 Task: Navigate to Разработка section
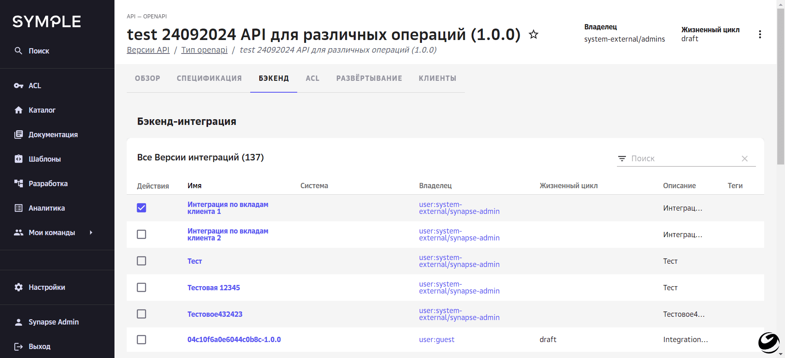[48, 184]
